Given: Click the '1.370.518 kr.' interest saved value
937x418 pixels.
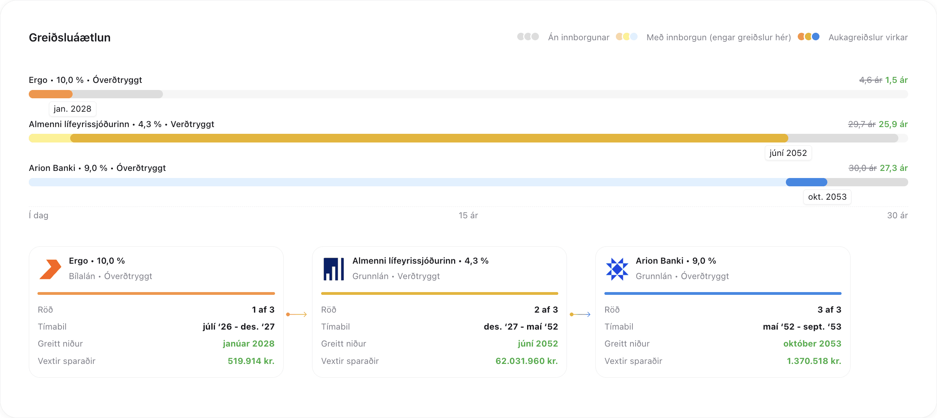Looking at the screenshot, I should [814, 361].
